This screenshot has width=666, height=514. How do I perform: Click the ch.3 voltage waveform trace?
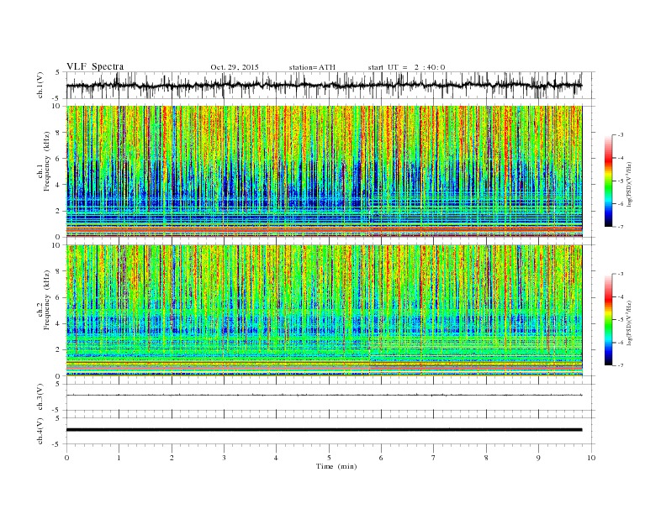(x=324, y=395)
